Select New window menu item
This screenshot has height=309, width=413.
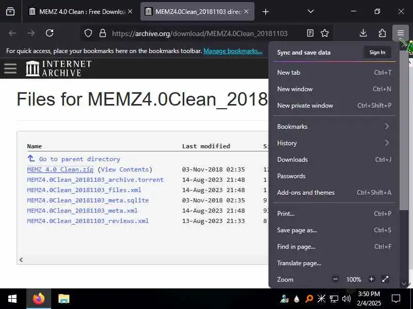pyautogui.click(x=334, y=89)
